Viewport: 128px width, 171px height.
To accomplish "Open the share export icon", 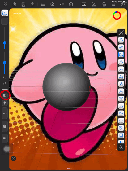I will click(32, 4).
